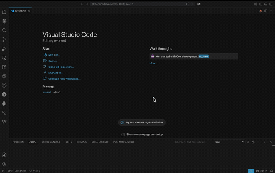Screen dimensions: 275x173
Task: Click Try out the new Agents window
Action: [x=142, y=122]
